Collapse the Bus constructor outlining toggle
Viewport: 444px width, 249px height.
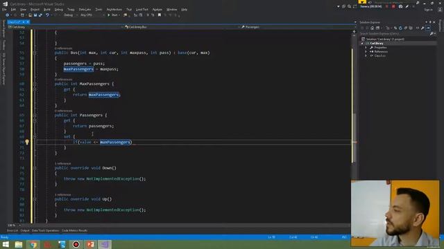(35, 53)
